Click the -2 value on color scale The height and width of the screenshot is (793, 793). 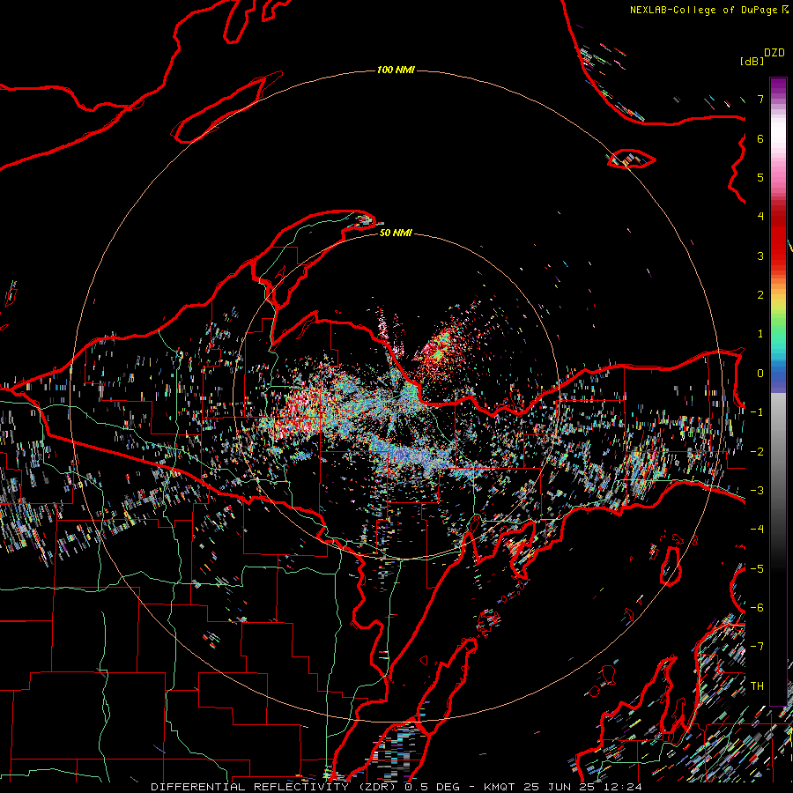[x=757, y=452]
